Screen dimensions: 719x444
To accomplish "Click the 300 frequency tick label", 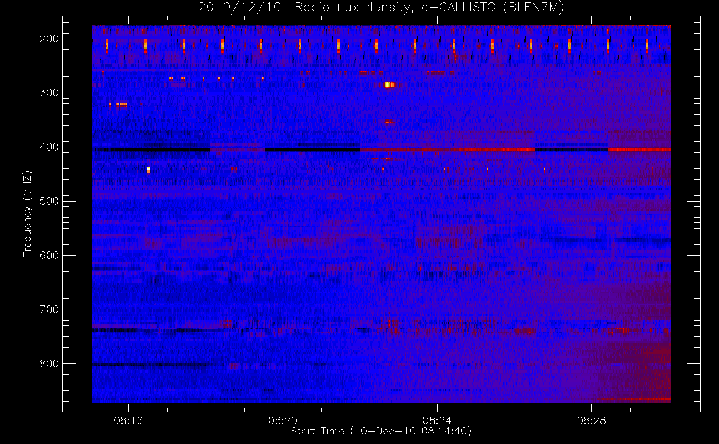I will [x=49, y=93].
